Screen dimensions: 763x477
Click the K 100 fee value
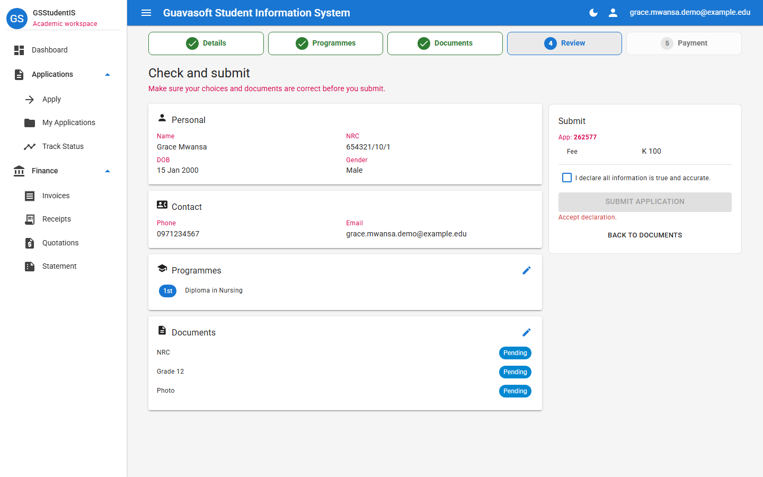pyautogui.click(x=651, y=152)
